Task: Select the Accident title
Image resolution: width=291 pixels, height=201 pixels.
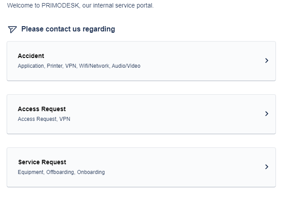Action: 31,56
